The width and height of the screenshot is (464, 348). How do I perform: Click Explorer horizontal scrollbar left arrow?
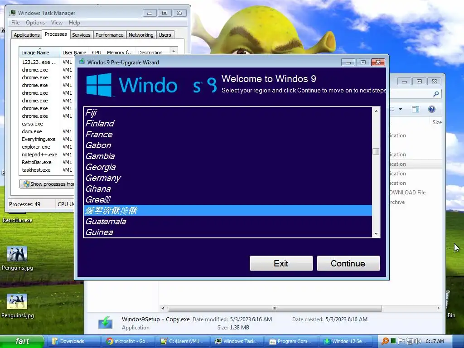tap(163, 308)
